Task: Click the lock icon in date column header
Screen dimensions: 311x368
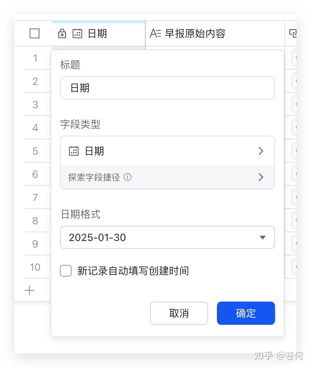Action: 62,33
